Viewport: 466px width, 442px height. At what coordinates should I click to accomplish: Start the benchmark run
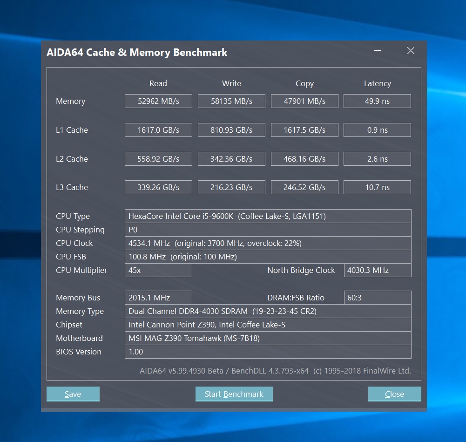pyautogui.click(x=234, y=394)
